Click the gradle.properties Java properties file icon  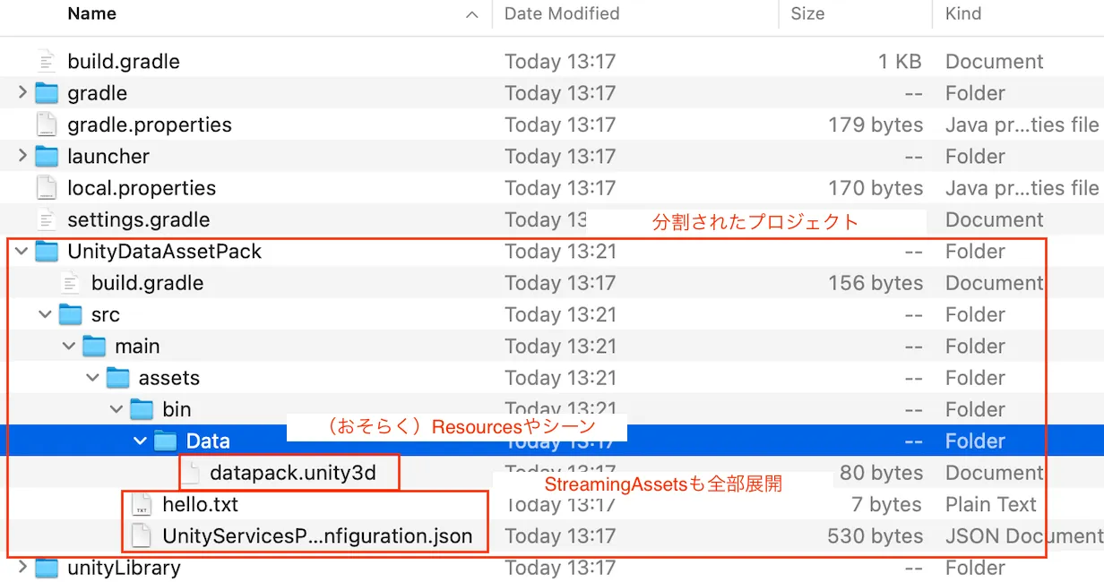point(47,124)
